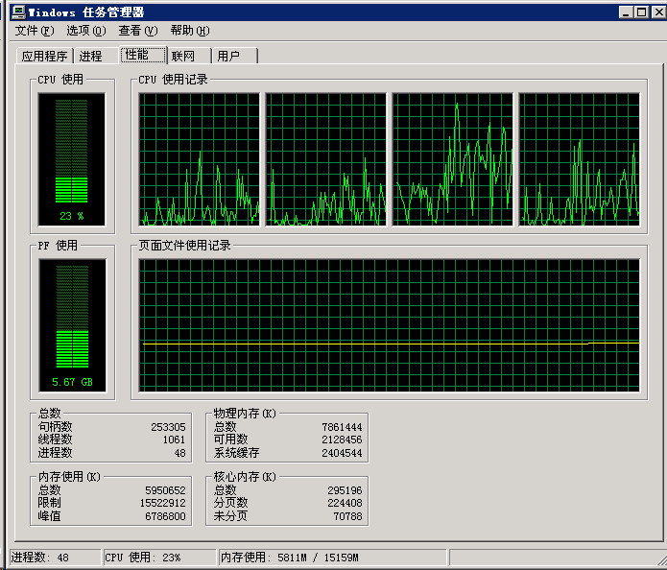Switch to the 应用程序 tab
The height and width of the screenshot is (570, 667).
tap(44, 57)
